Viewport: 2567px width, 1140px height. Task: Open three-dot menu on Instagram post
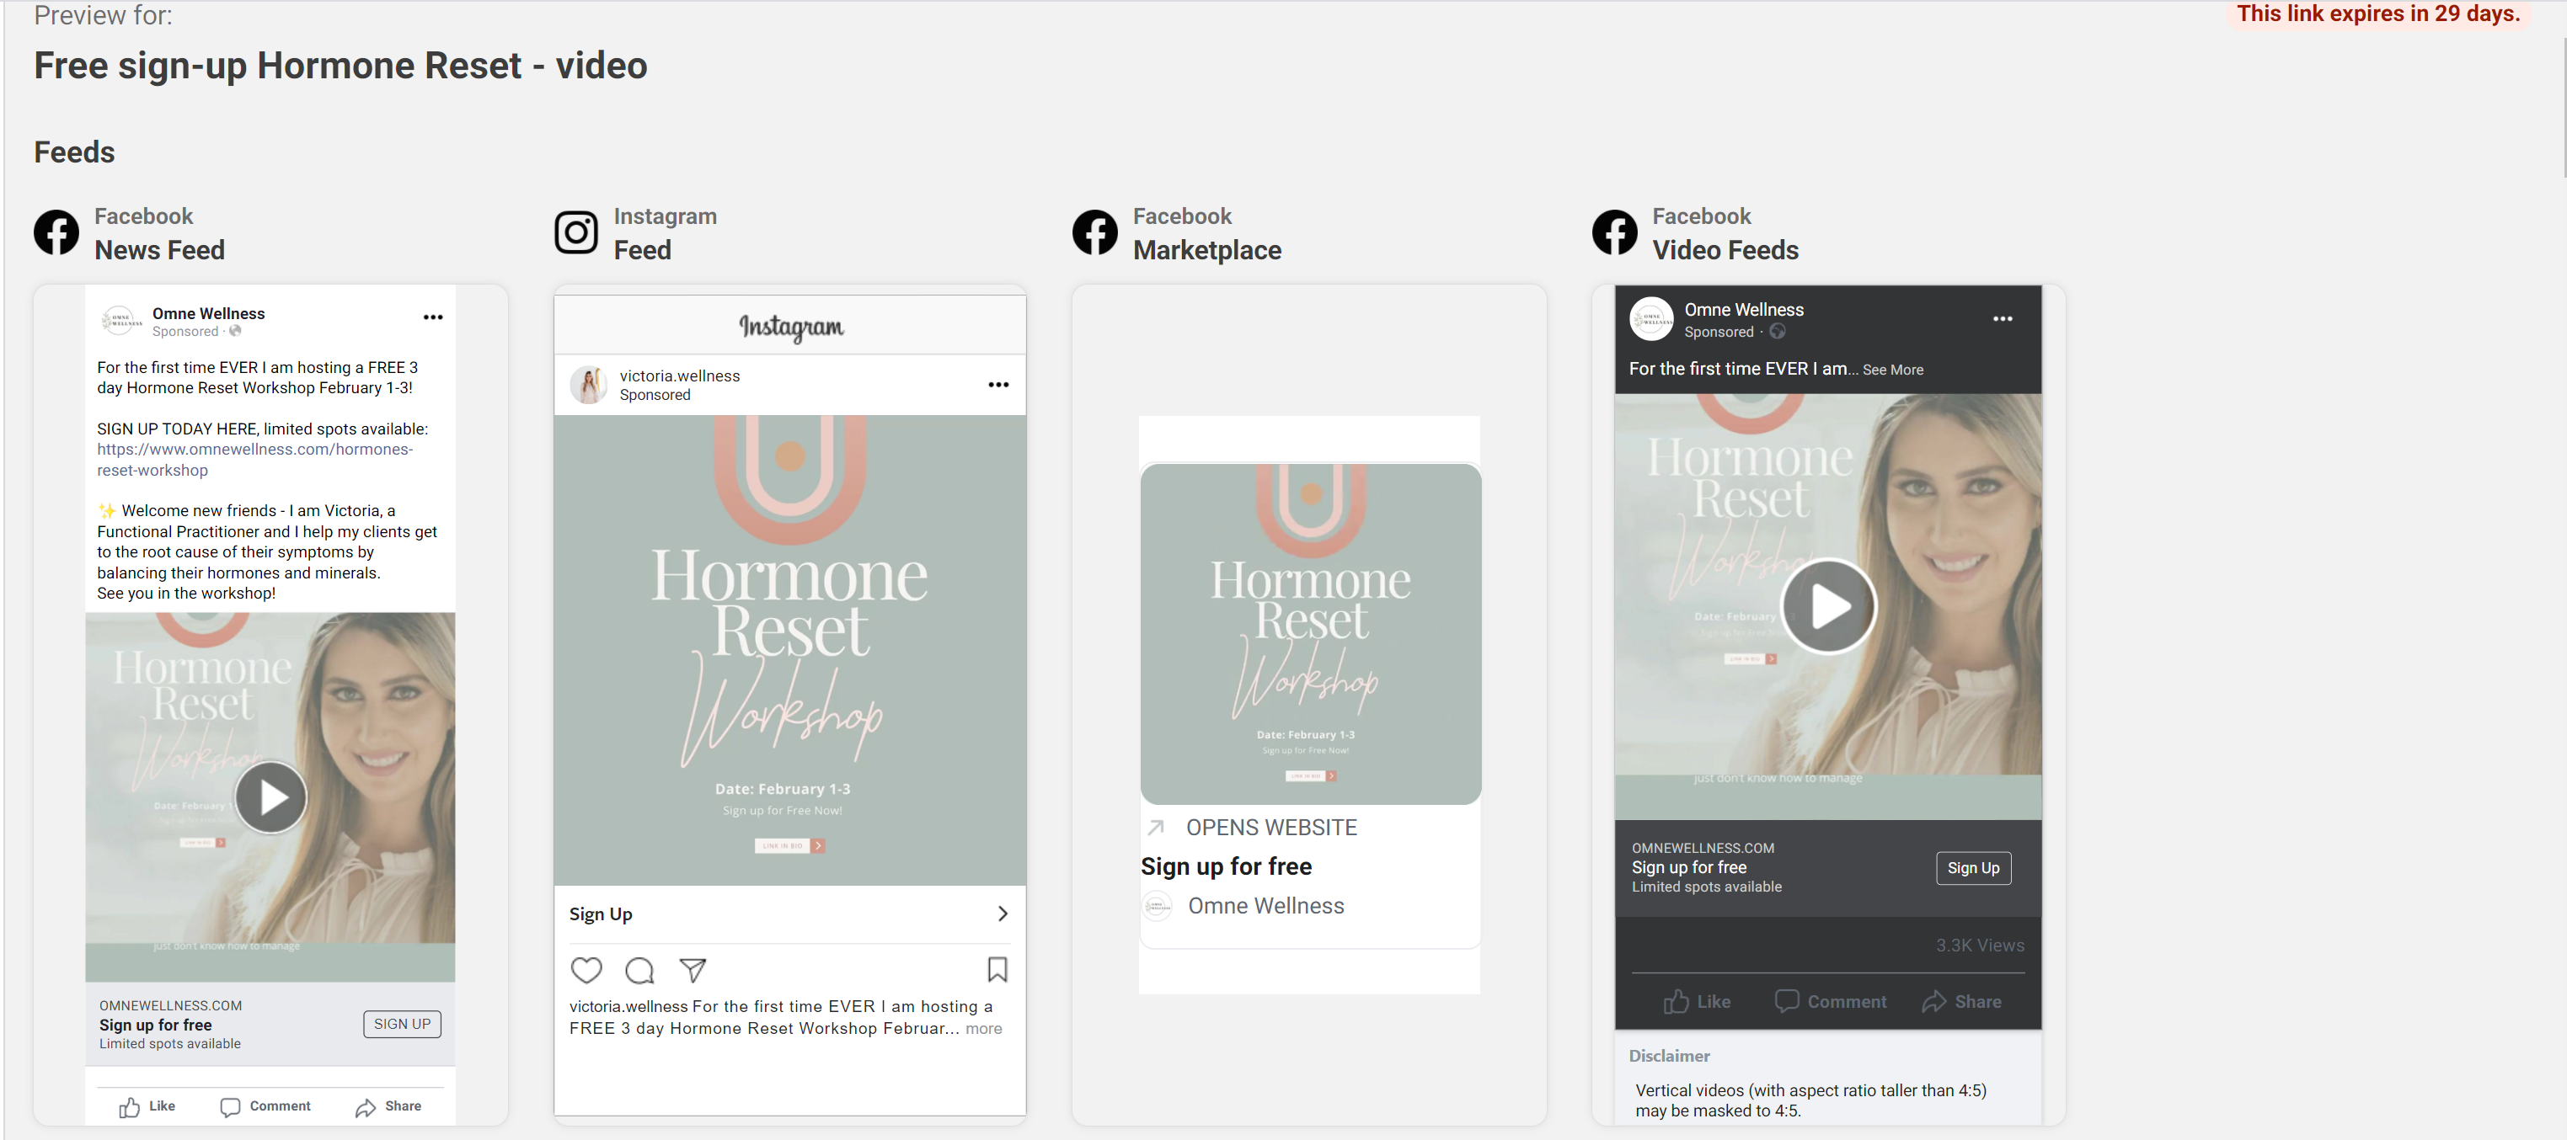pos(997,384)
